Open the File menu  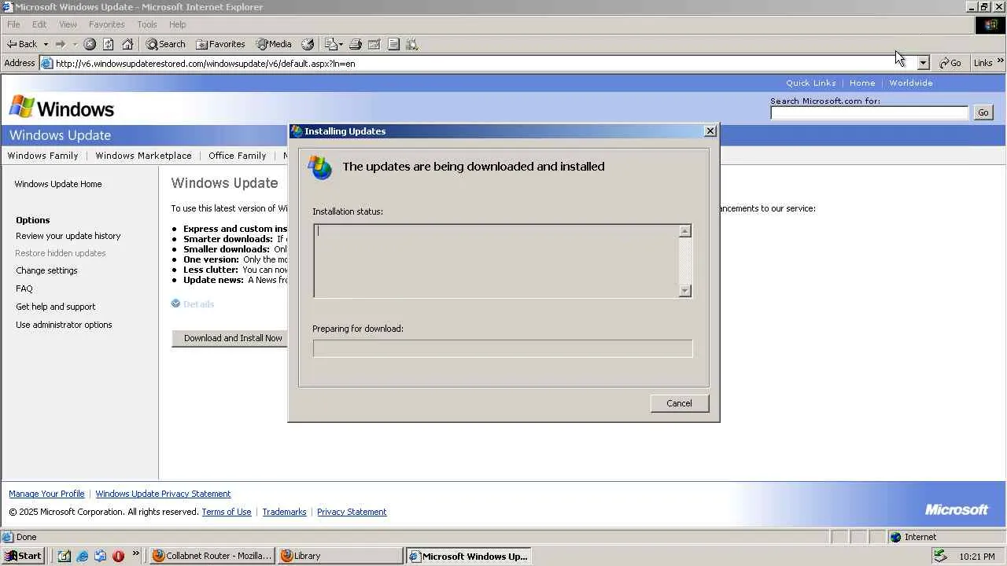coord(13,24)
